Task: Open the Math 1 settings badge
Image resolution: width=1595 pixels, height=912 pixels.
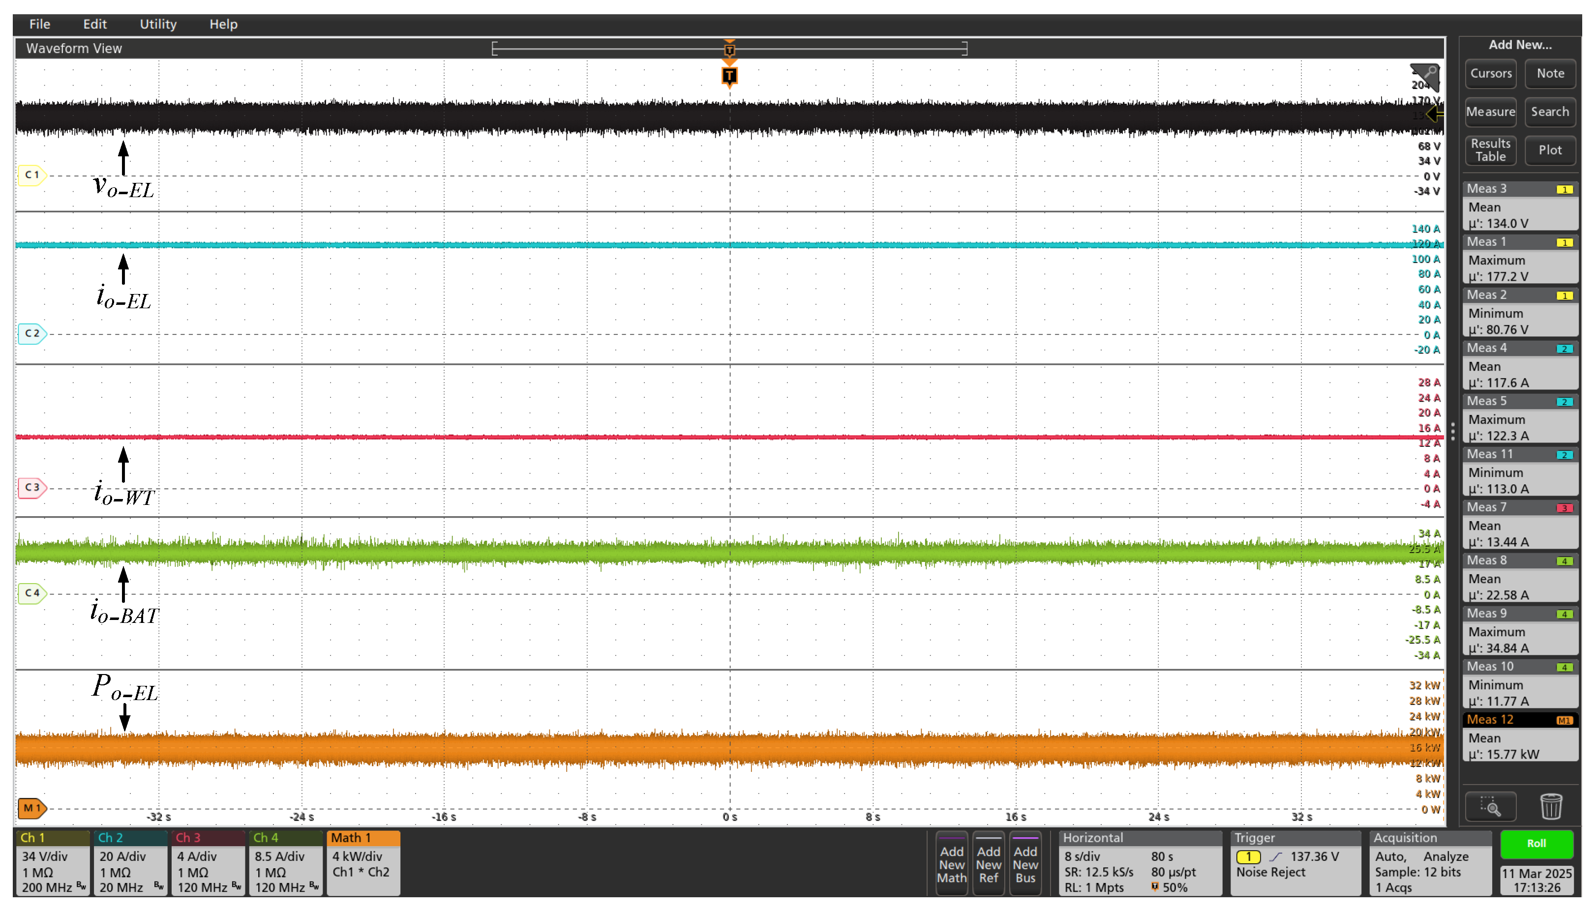Action: point(363,863)
